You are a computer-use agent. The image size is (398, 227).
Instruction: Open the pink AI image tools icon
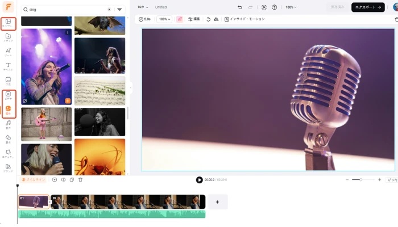(180, 19)
